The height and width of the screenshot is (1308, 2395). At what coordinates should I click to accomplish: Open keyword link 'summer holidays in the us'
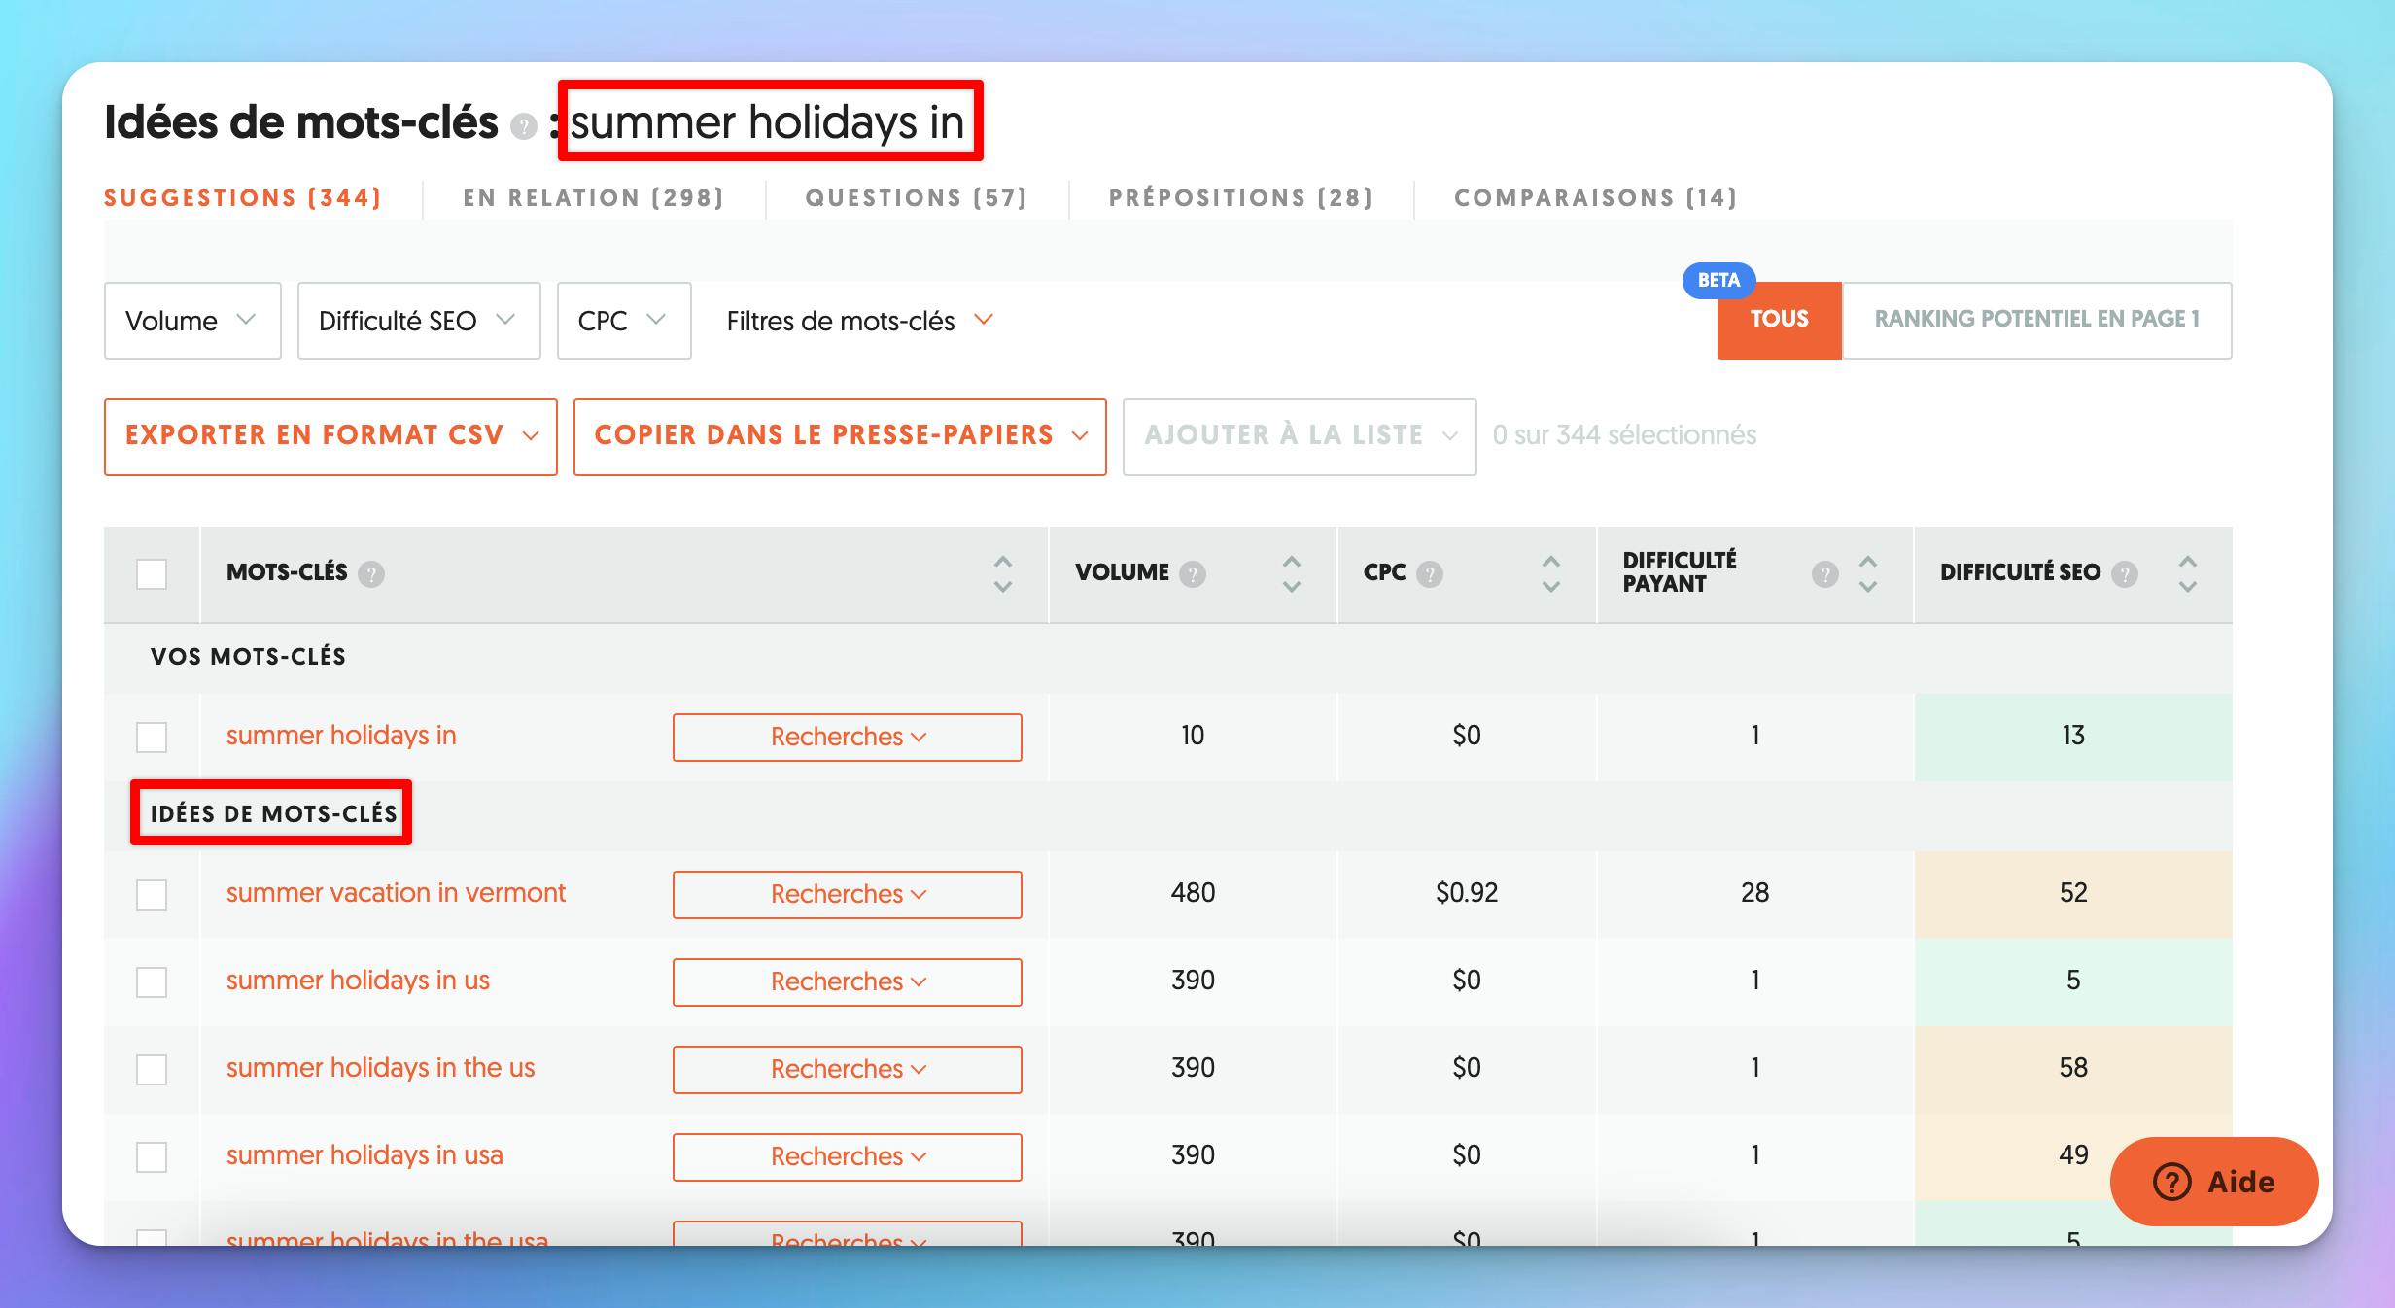(380, 1068)
